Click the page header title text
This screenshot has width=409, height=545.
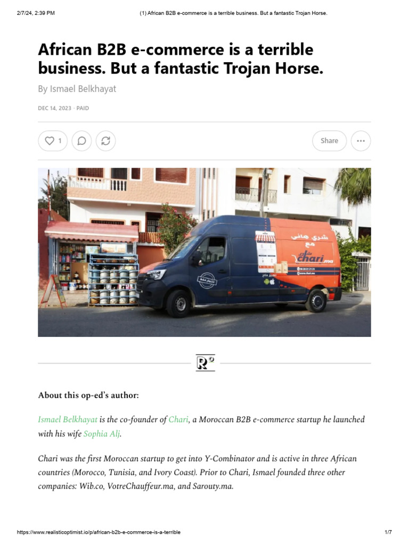(x=233, y=13)
